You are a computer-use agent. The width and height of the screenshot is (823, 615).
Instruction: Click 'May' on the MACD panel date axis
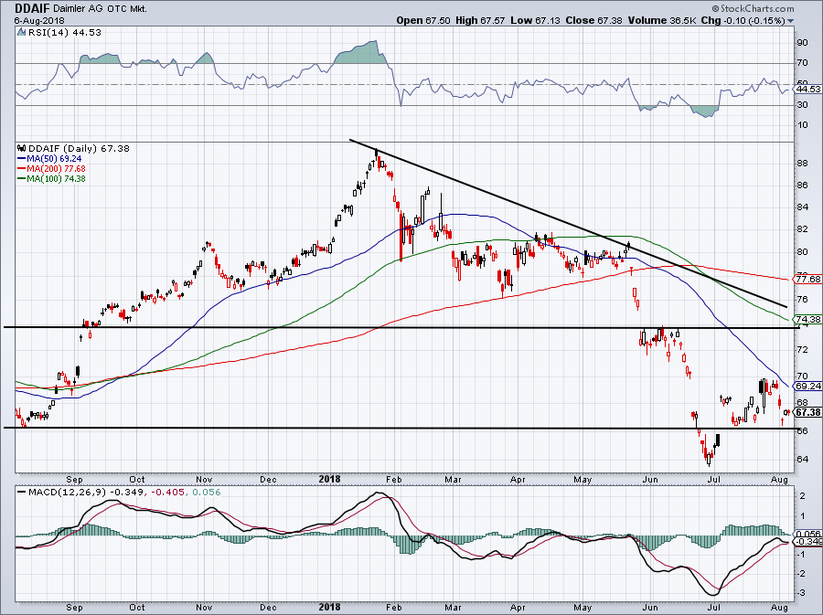pos(583,608)
